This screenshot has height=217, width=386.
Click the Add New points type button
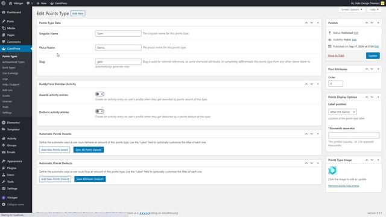tap(78, 13)
